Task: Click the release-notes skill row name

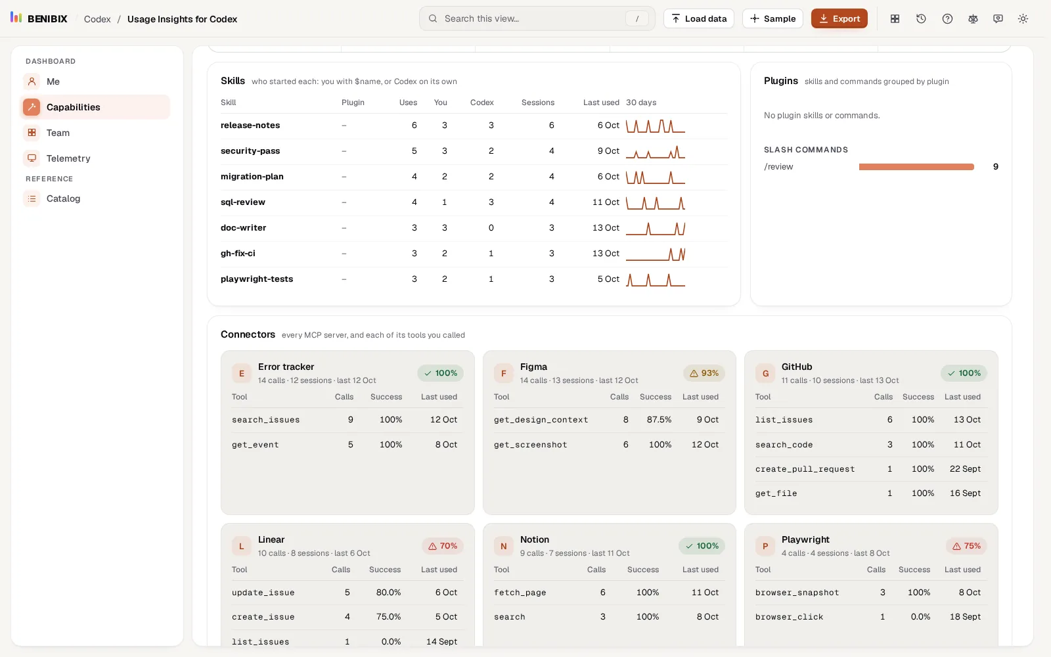Action: pyautogui.click(x=250, y=125)
